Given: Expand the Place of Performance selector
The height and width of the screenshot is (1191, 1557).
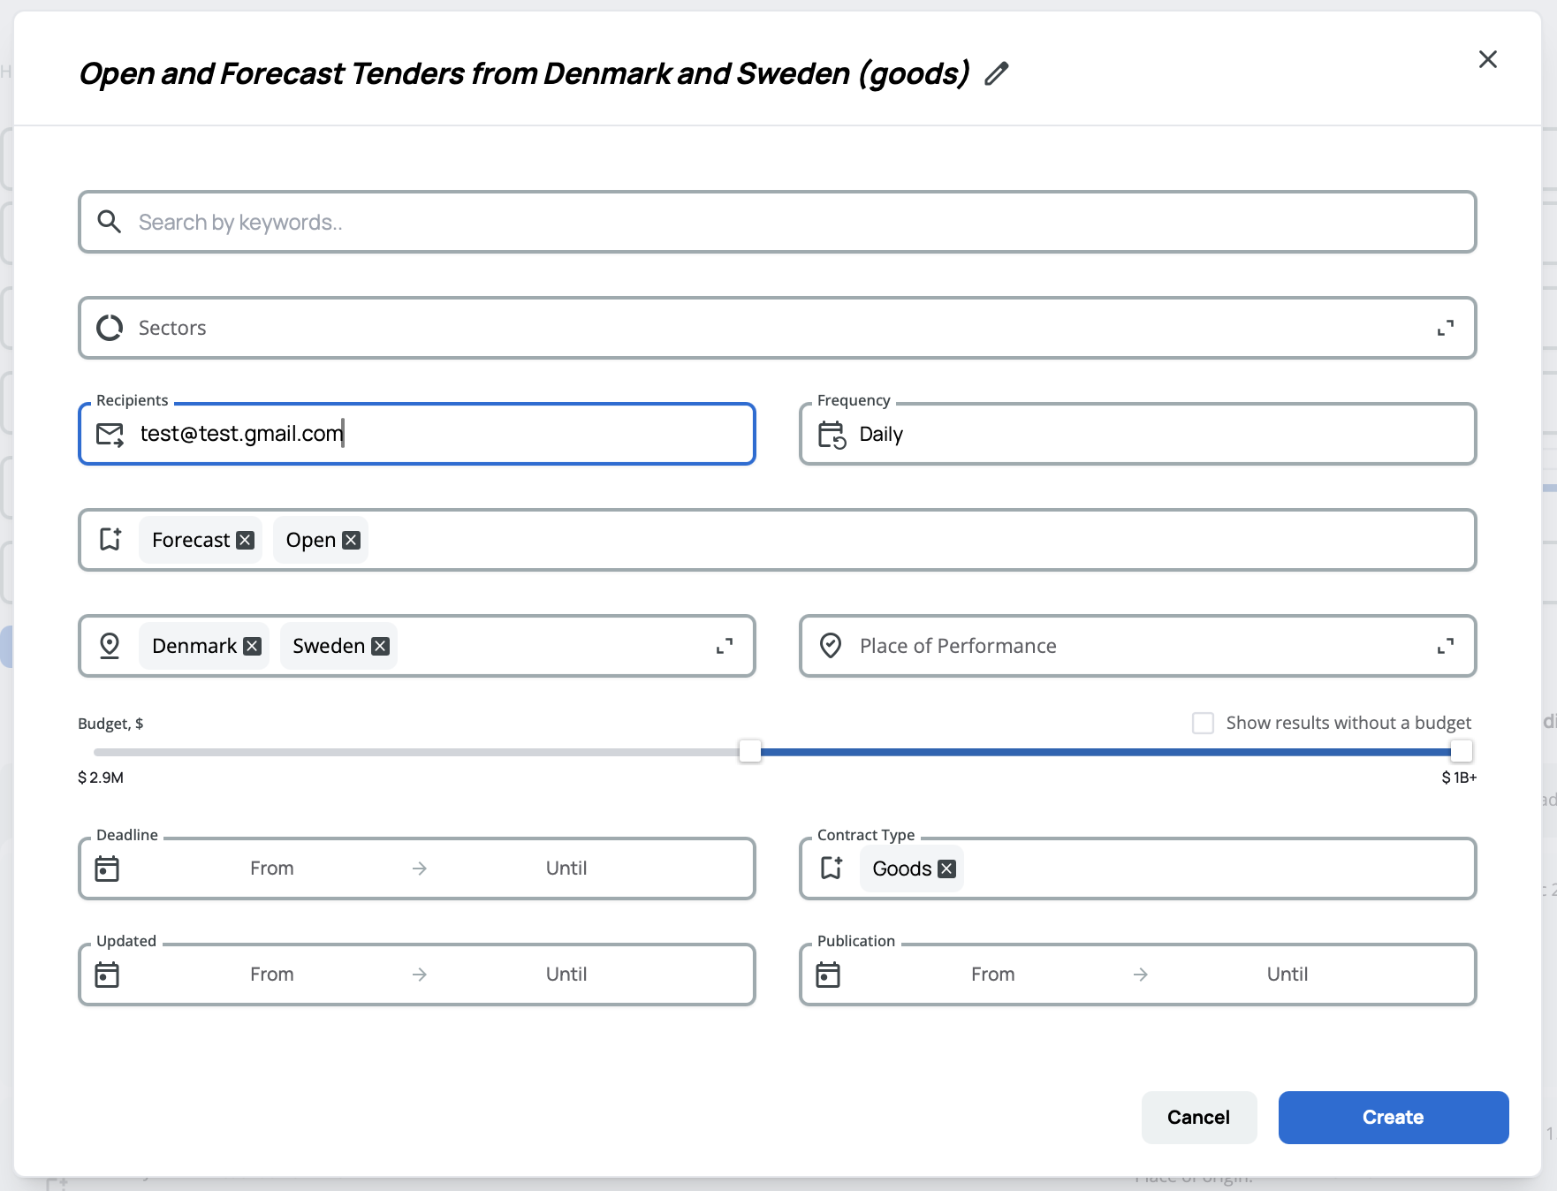Looking at the screenshot, I should 1445,646.
